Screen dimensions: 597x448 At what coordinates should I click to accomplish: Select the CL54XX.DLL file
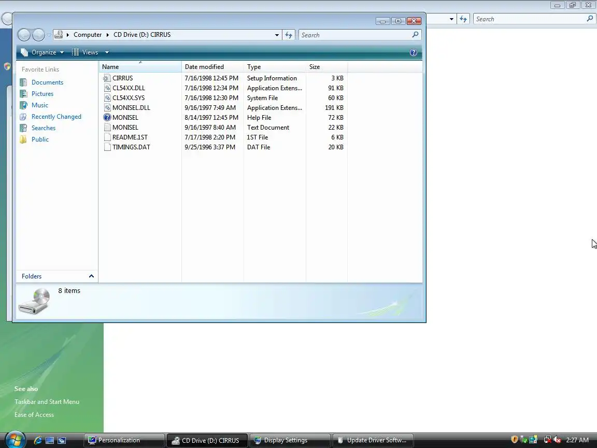click(x=129, y=88)
